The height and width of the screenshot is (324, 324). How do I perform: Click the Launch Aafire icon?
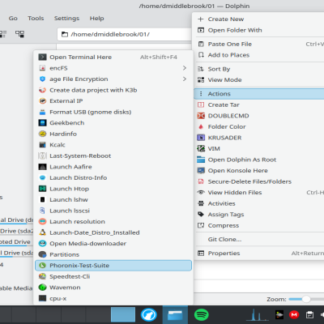click(x=42, y=167)
